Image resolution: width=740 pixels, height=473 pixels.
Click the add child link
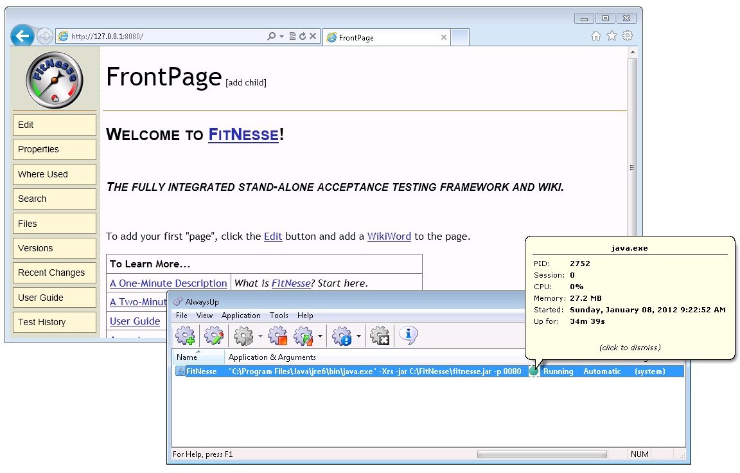[246, 83]
